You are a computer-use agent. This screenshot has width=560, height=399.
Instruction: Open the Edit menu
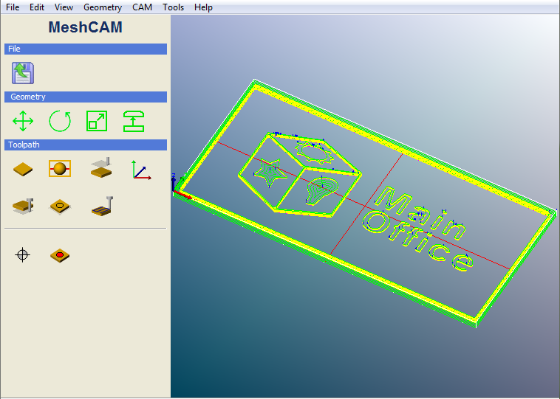click(37, 7)
